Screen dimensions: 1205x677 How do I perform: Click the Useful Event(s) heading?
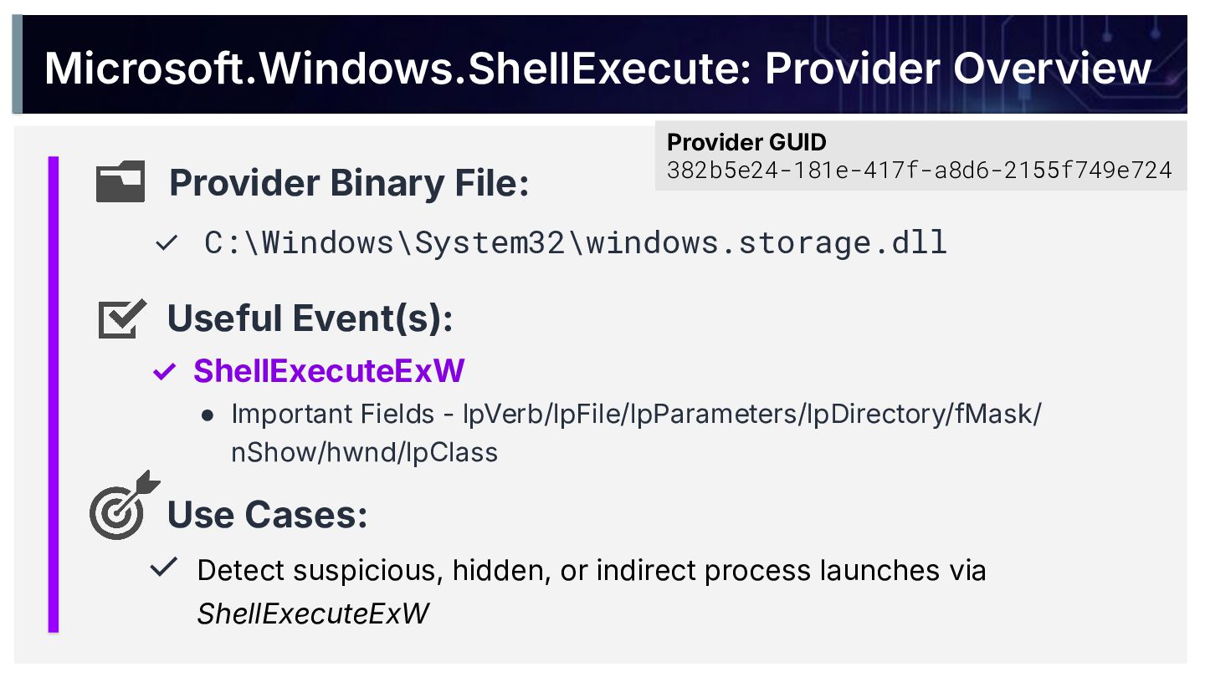(x=310, y=318)
